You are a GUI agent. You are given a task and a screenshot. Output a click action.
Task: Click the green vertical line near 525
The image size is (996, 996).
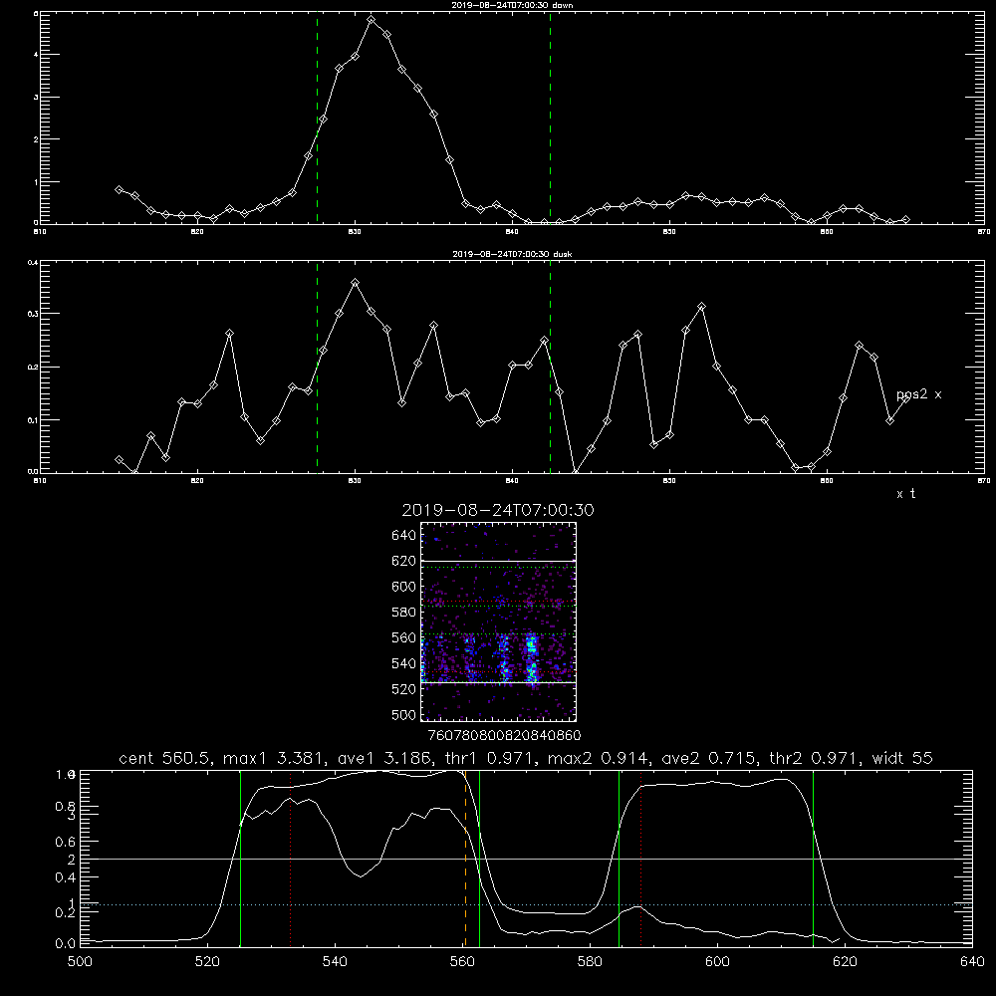[240, 859]
